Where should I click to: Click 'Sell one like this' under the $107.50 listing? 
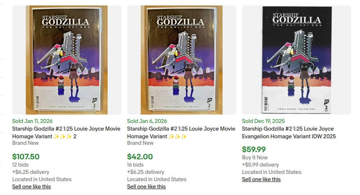point(32,187)
